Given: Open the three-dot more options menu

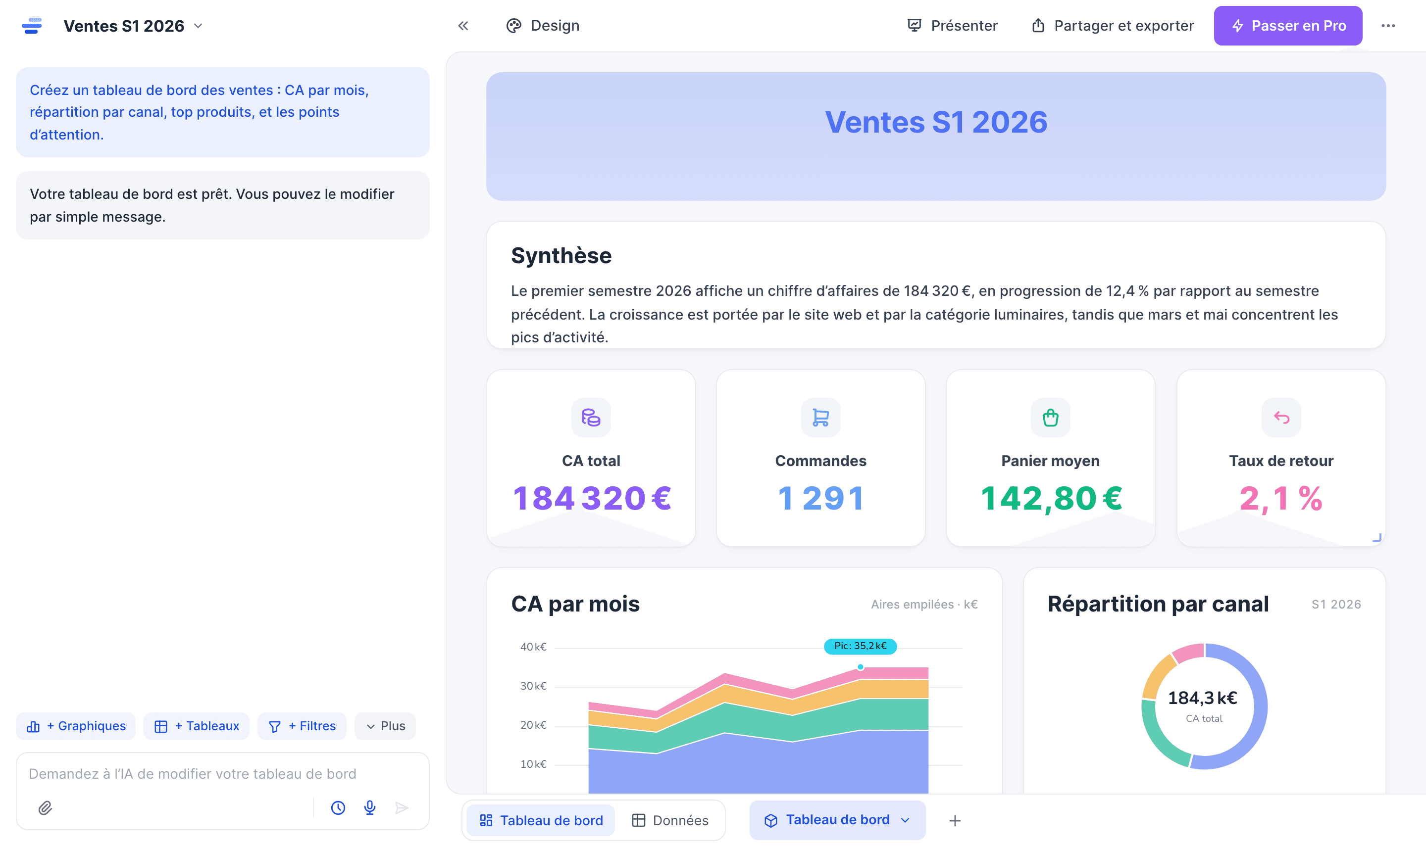Looking at the screenshot, I should 1388,26.
